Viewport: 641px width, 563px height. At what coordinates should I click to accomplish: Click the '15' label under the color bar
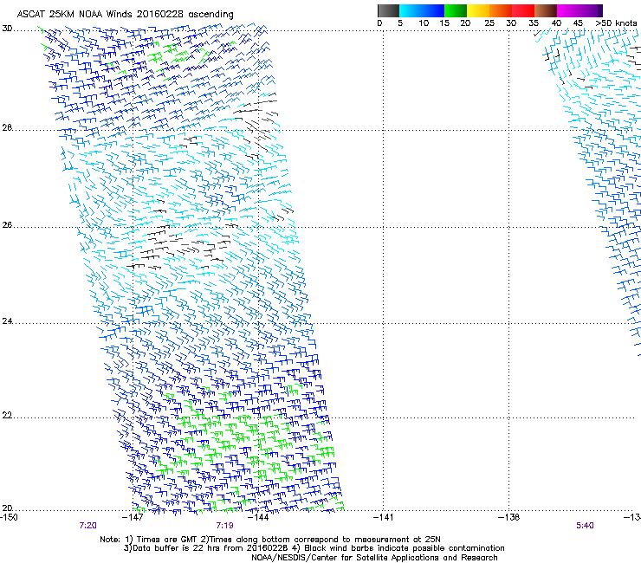444,23
